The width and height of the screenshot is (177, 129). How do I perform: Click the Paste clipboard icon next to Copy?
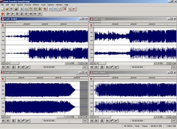(x=30, y=9)
